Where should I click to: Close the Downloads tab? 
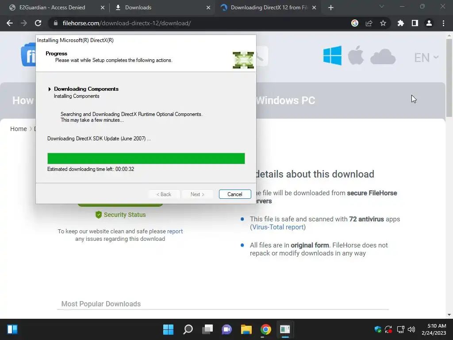point(208,8)
